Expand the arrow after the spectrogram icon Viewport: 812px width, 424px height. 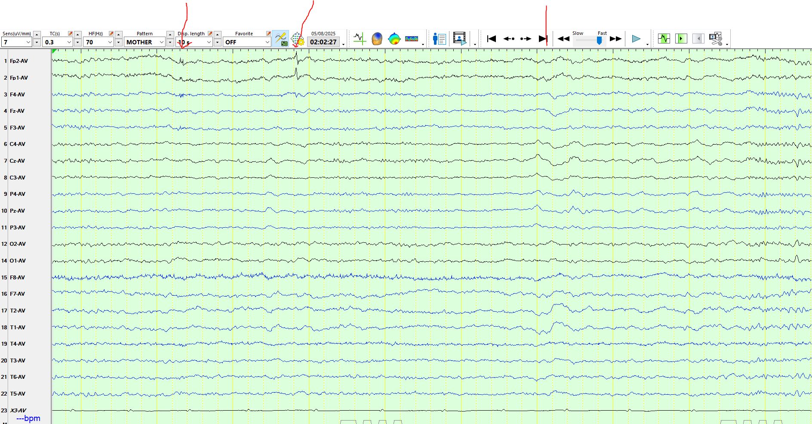pyautogui.click(x=423, y=44)
